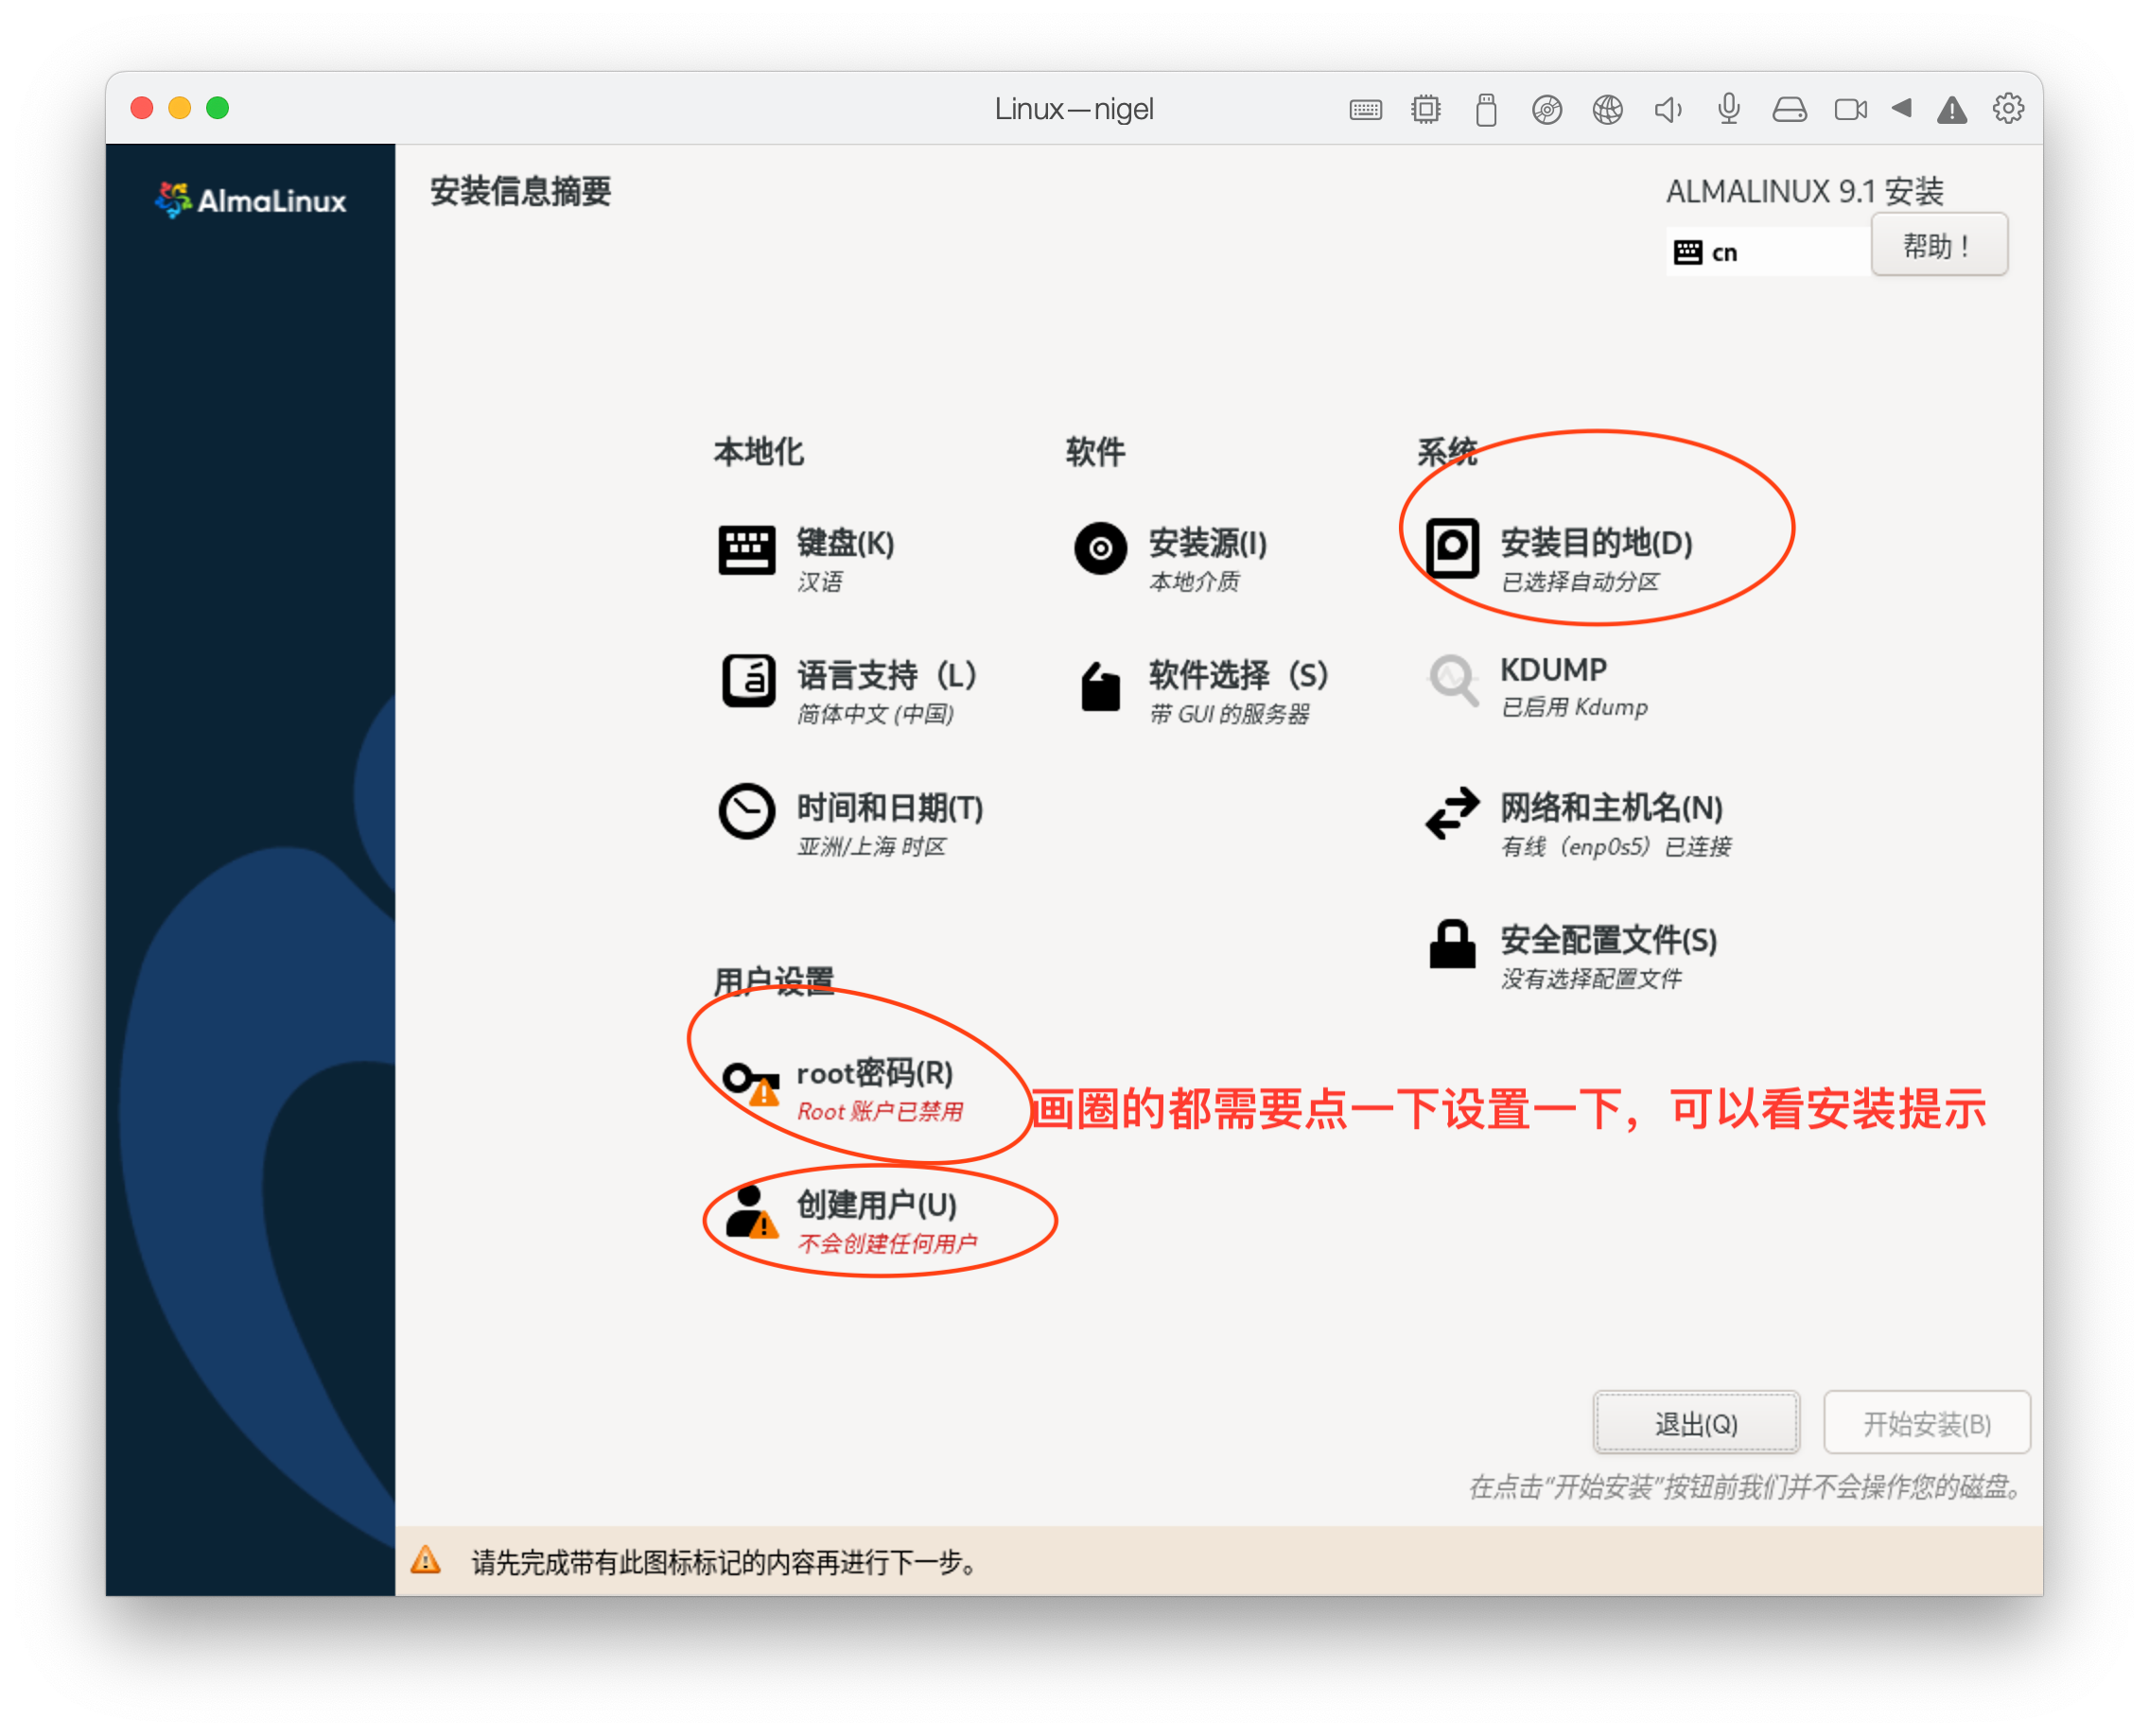Click status text 有线（enp0s5）已连接
The width and height of the screenshot is (2149, 1736).
click(1616, 846)
